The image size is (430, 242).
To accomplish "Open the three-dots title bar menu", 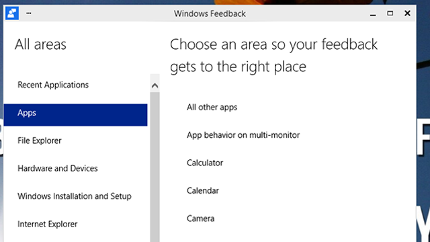I will point(29,13).
